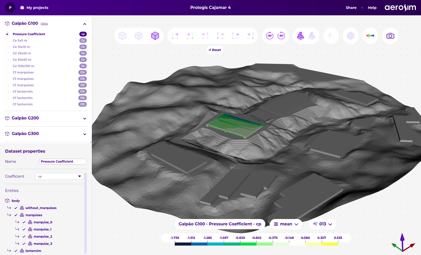Uncheck the marquises entity checkbox
The width and height of the screenshot is (421, 255).
(16, 215)
